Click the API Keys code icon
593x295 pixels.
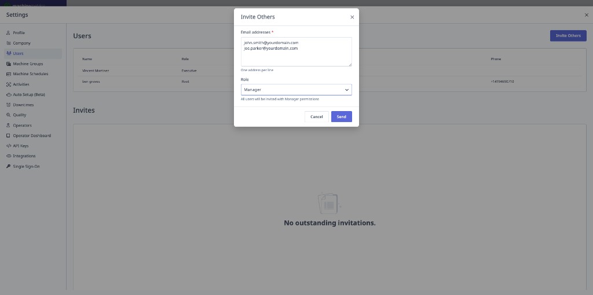[8, 146]
